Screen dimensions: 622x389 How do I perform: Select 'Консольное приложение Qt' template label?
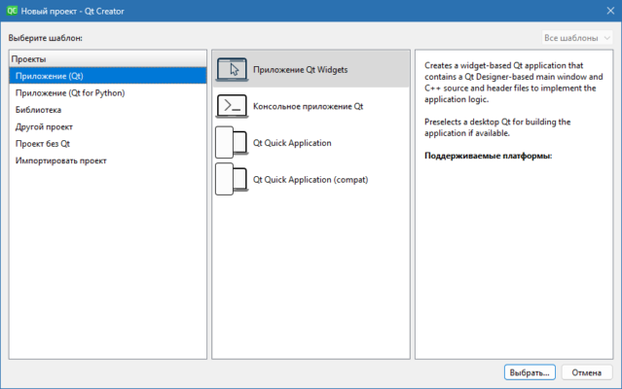click(309, 106)
